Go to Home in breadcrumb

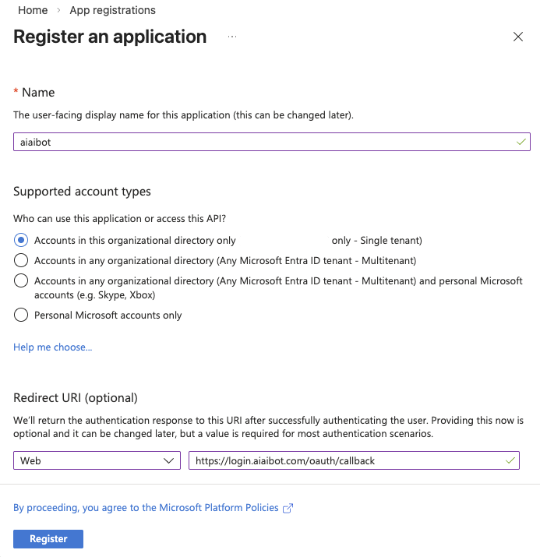coord(32,10)
